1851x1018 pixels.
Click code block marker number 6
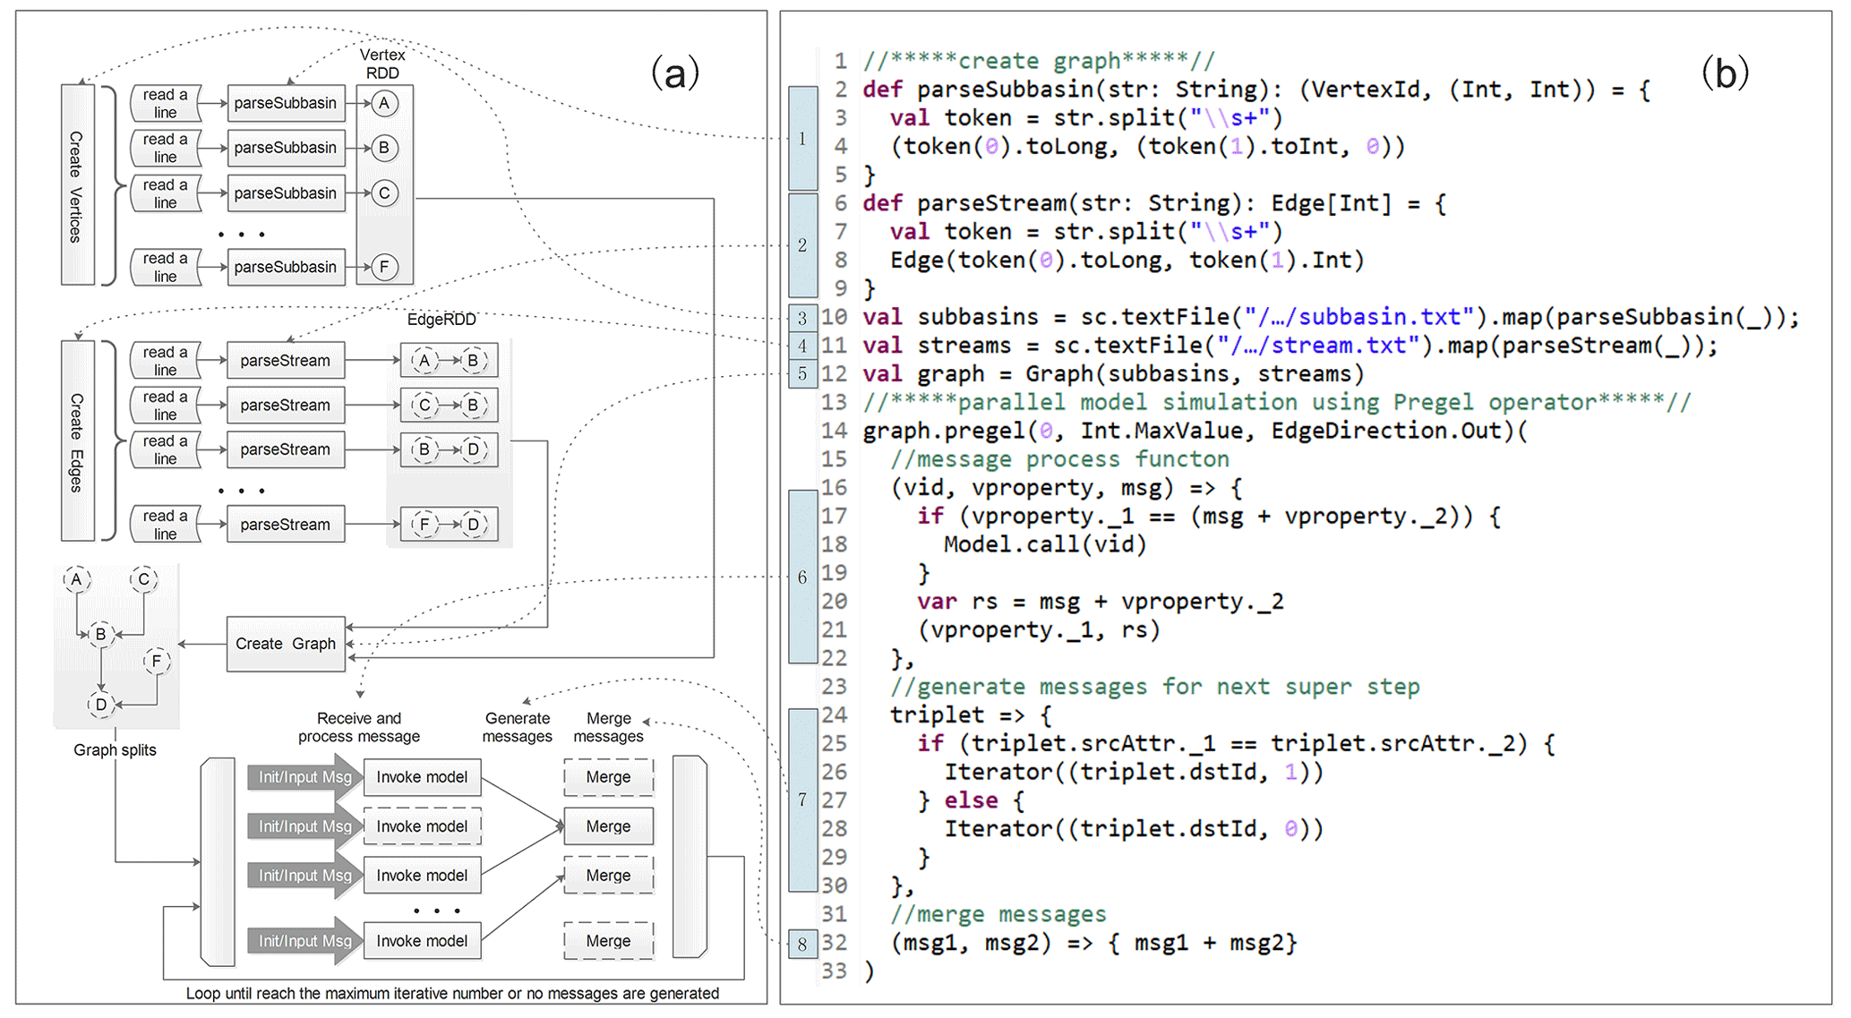pyautogui.click(x=802, y=577)
